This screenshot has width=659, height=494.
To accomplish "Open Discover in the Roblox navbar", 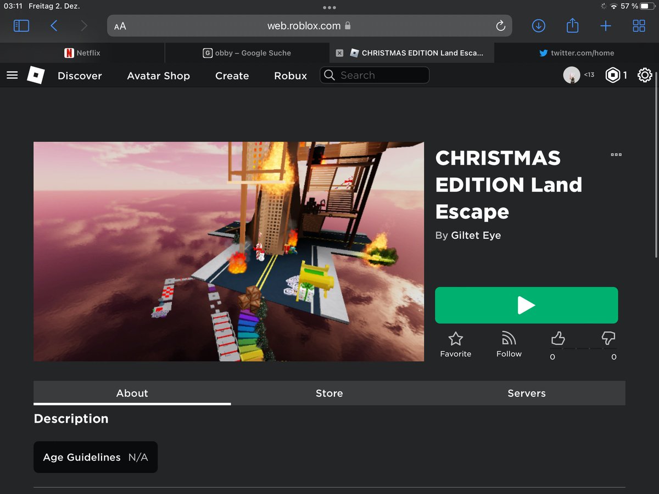I will click(80, 76).
